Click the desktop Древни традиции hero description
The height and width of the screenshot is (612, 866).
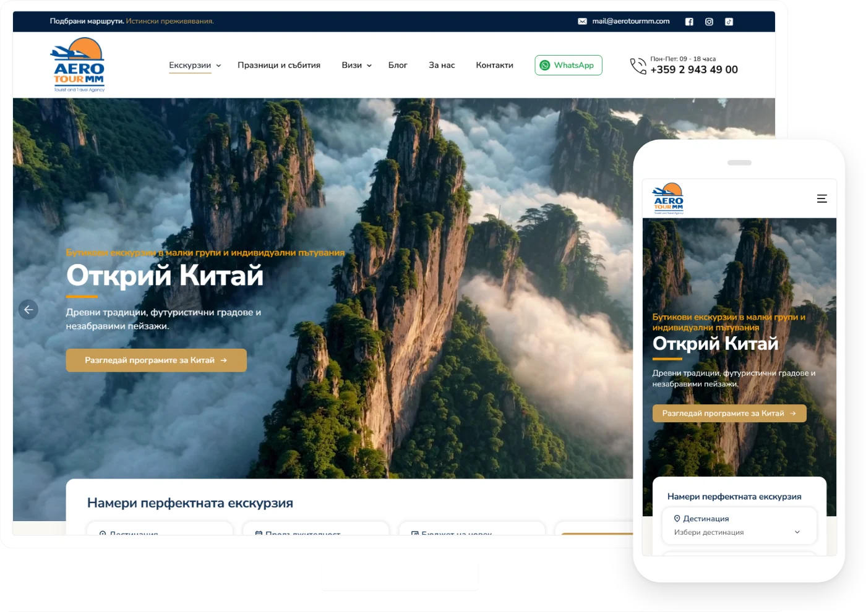(163, 319)
